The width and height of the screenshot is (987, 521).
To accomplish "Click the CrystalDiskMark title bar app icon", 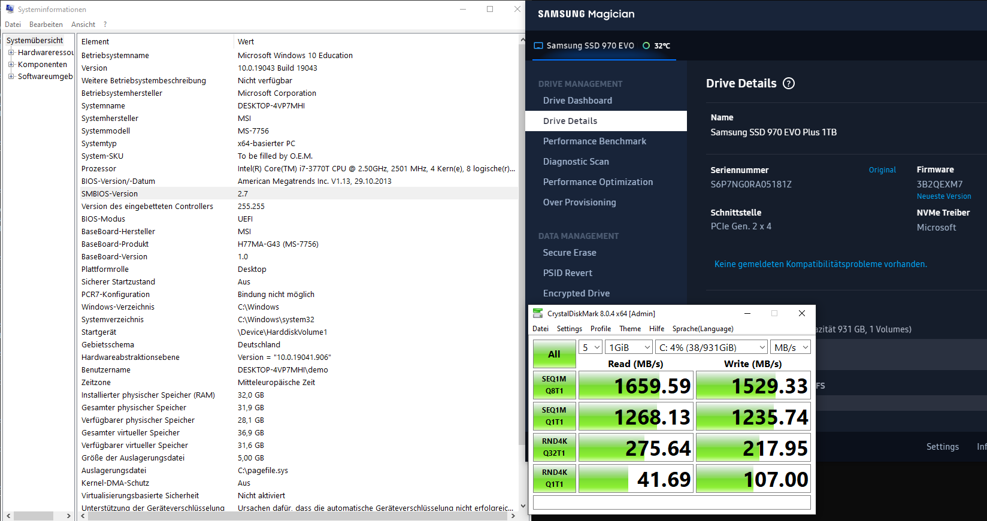I will [538, 313].
